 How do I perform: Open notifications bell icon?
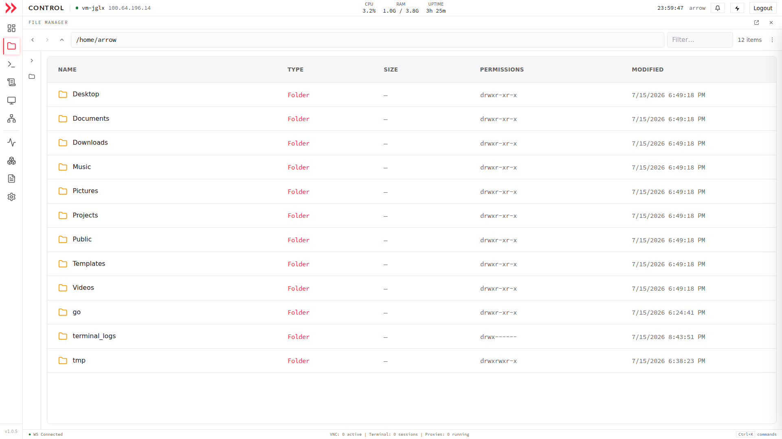pos(718,8)
